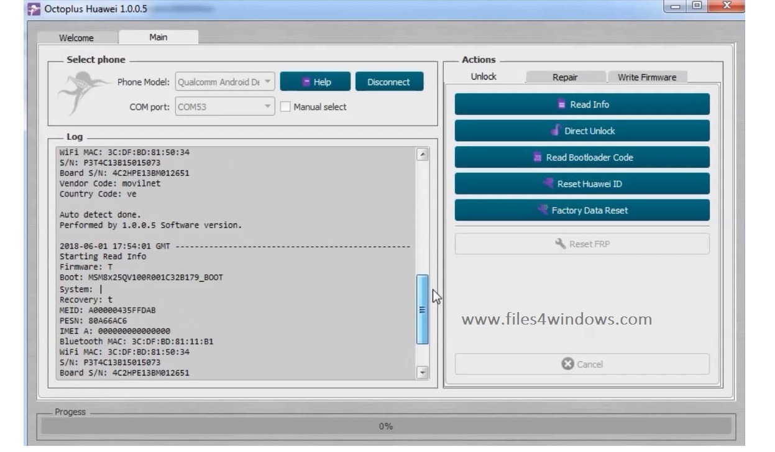This screenshot has height=452, width=775.
Task: Click the 'Recovery: t' log line
Action: tap(86, 300)
